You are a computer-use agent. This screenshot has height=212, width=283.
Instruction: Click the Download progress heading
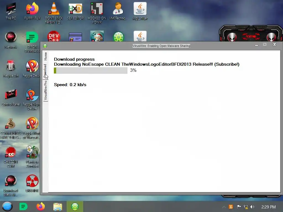pyautogui.click(x=74, y=59)
